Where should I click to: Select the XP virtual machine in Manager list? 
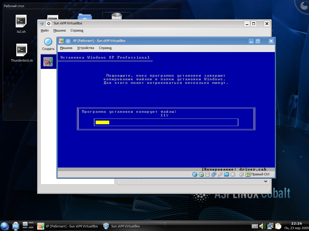point(49,61)
